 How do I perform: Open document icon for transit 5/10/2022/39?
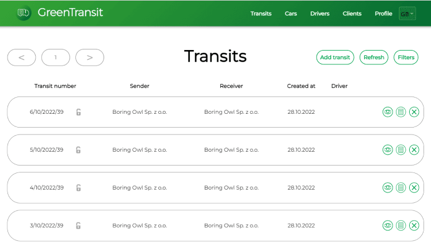click(x=401, y=150)
